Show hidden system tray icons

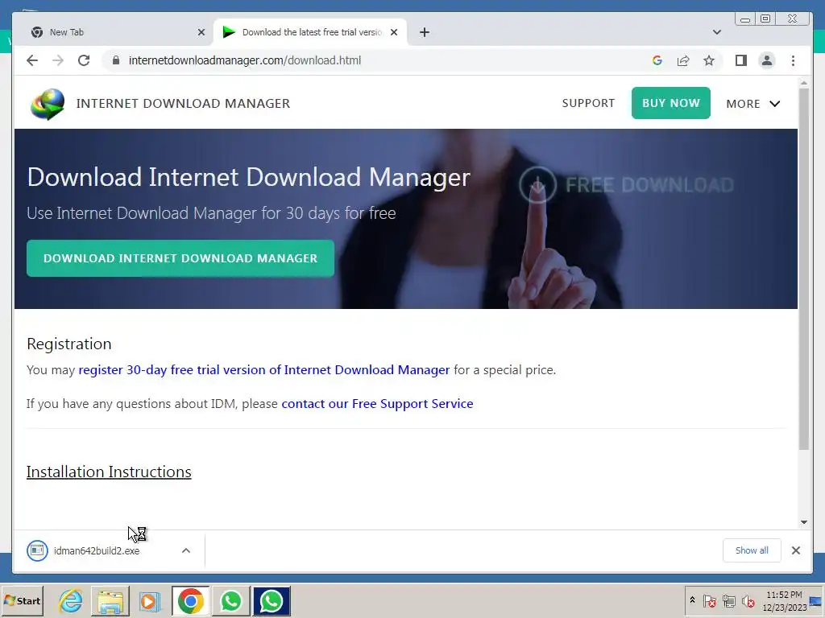(692, 600)
